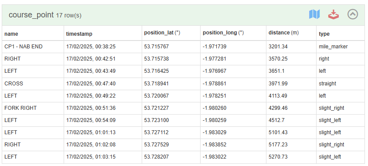Click the CROSS course point name
Image resolution: width=368 pixels, height=166 pixels.
14,84
